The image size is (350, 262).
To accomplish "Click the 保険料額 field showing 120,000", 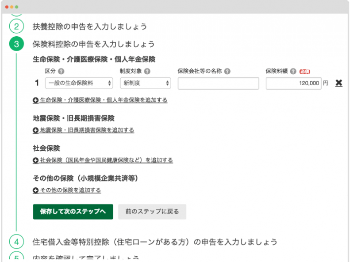I will click(x=293, y=83).
